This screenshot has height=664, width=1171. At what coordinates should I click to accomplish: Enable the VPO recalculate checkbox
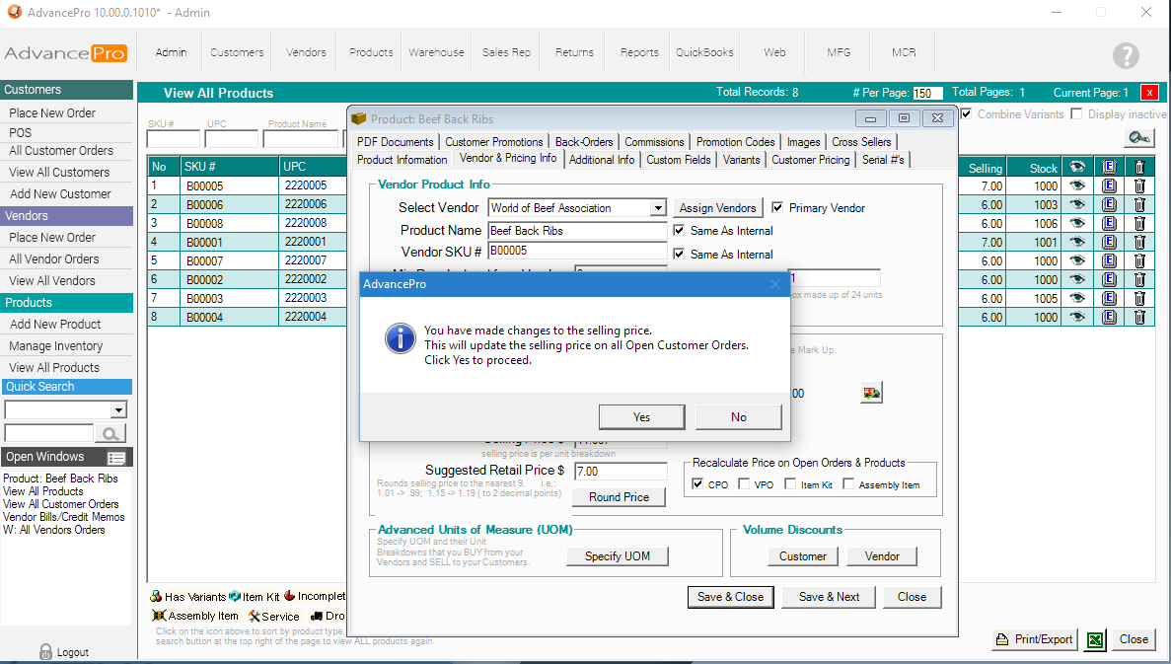[x=745, y=484]
